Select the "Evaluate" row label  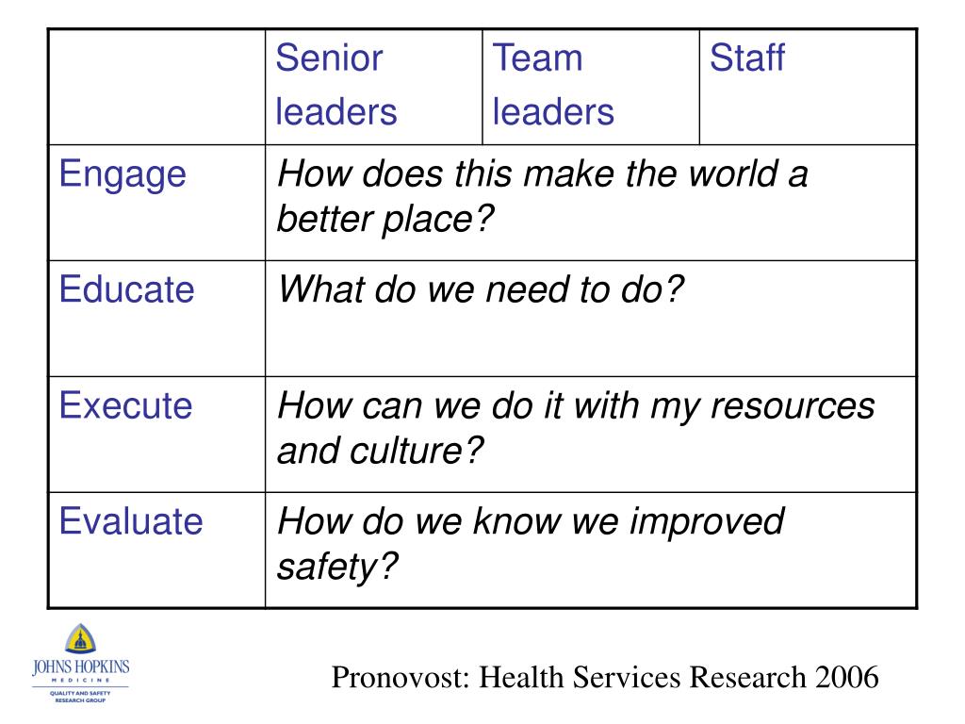point(131,521)
